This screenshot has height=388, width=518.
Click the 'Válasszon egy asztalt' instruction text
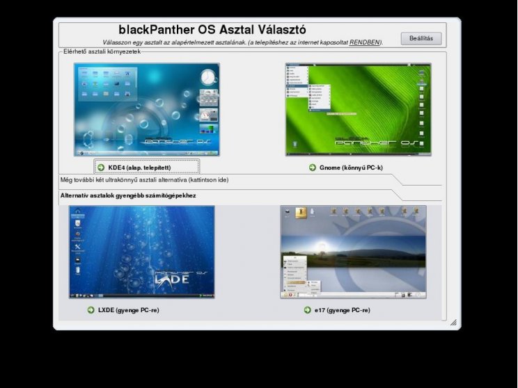pos(243,42)
